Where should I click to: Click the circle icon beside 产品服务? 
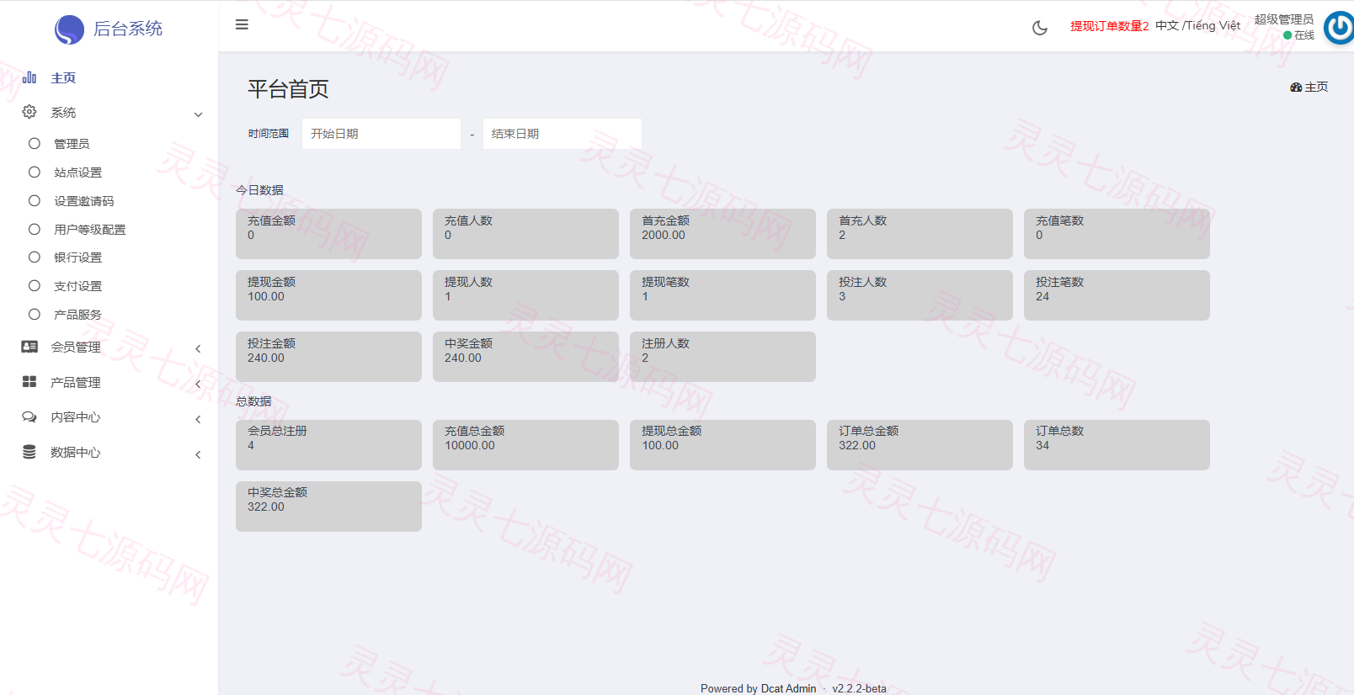[35, 314]
